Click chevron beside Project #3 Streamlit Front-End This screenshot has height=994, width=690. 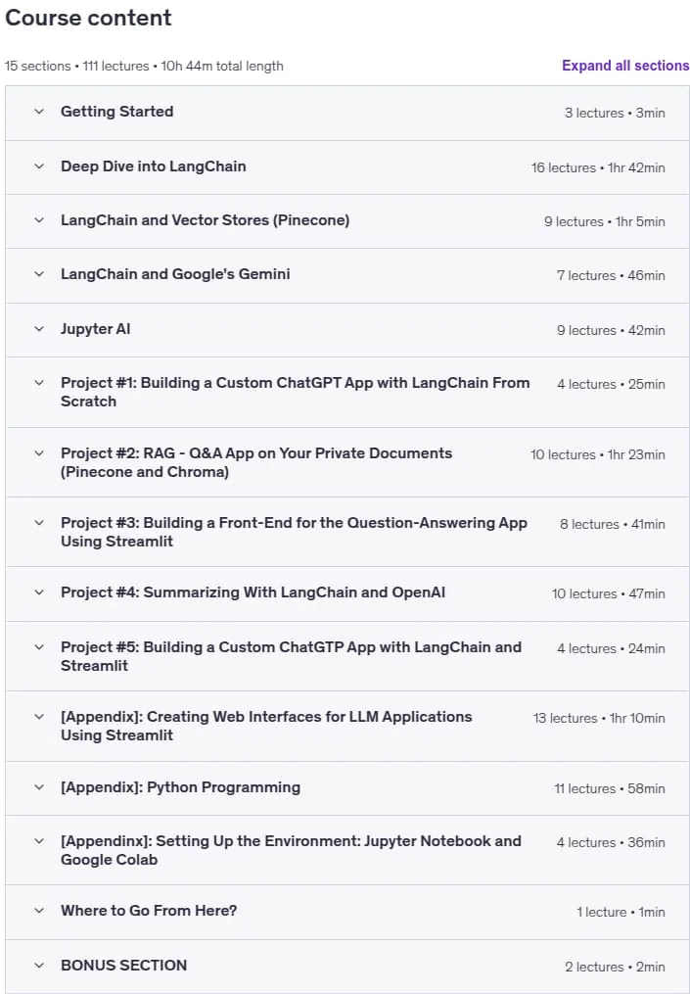39,523
